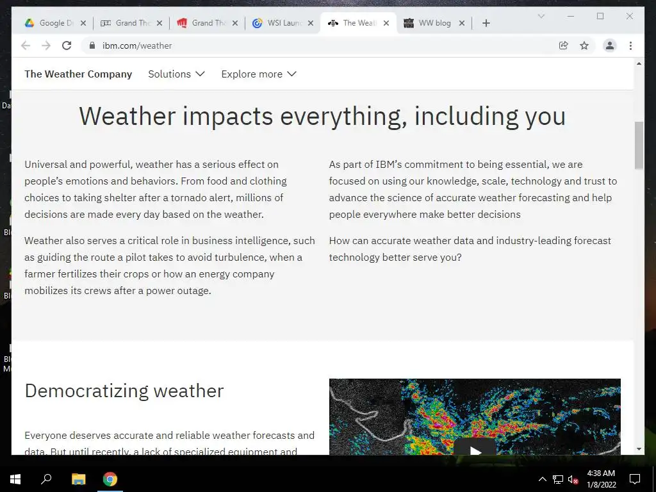Open Chrome's three-dot menu
This screenshot has height=492, width=656.
click(x=630, y=45)
